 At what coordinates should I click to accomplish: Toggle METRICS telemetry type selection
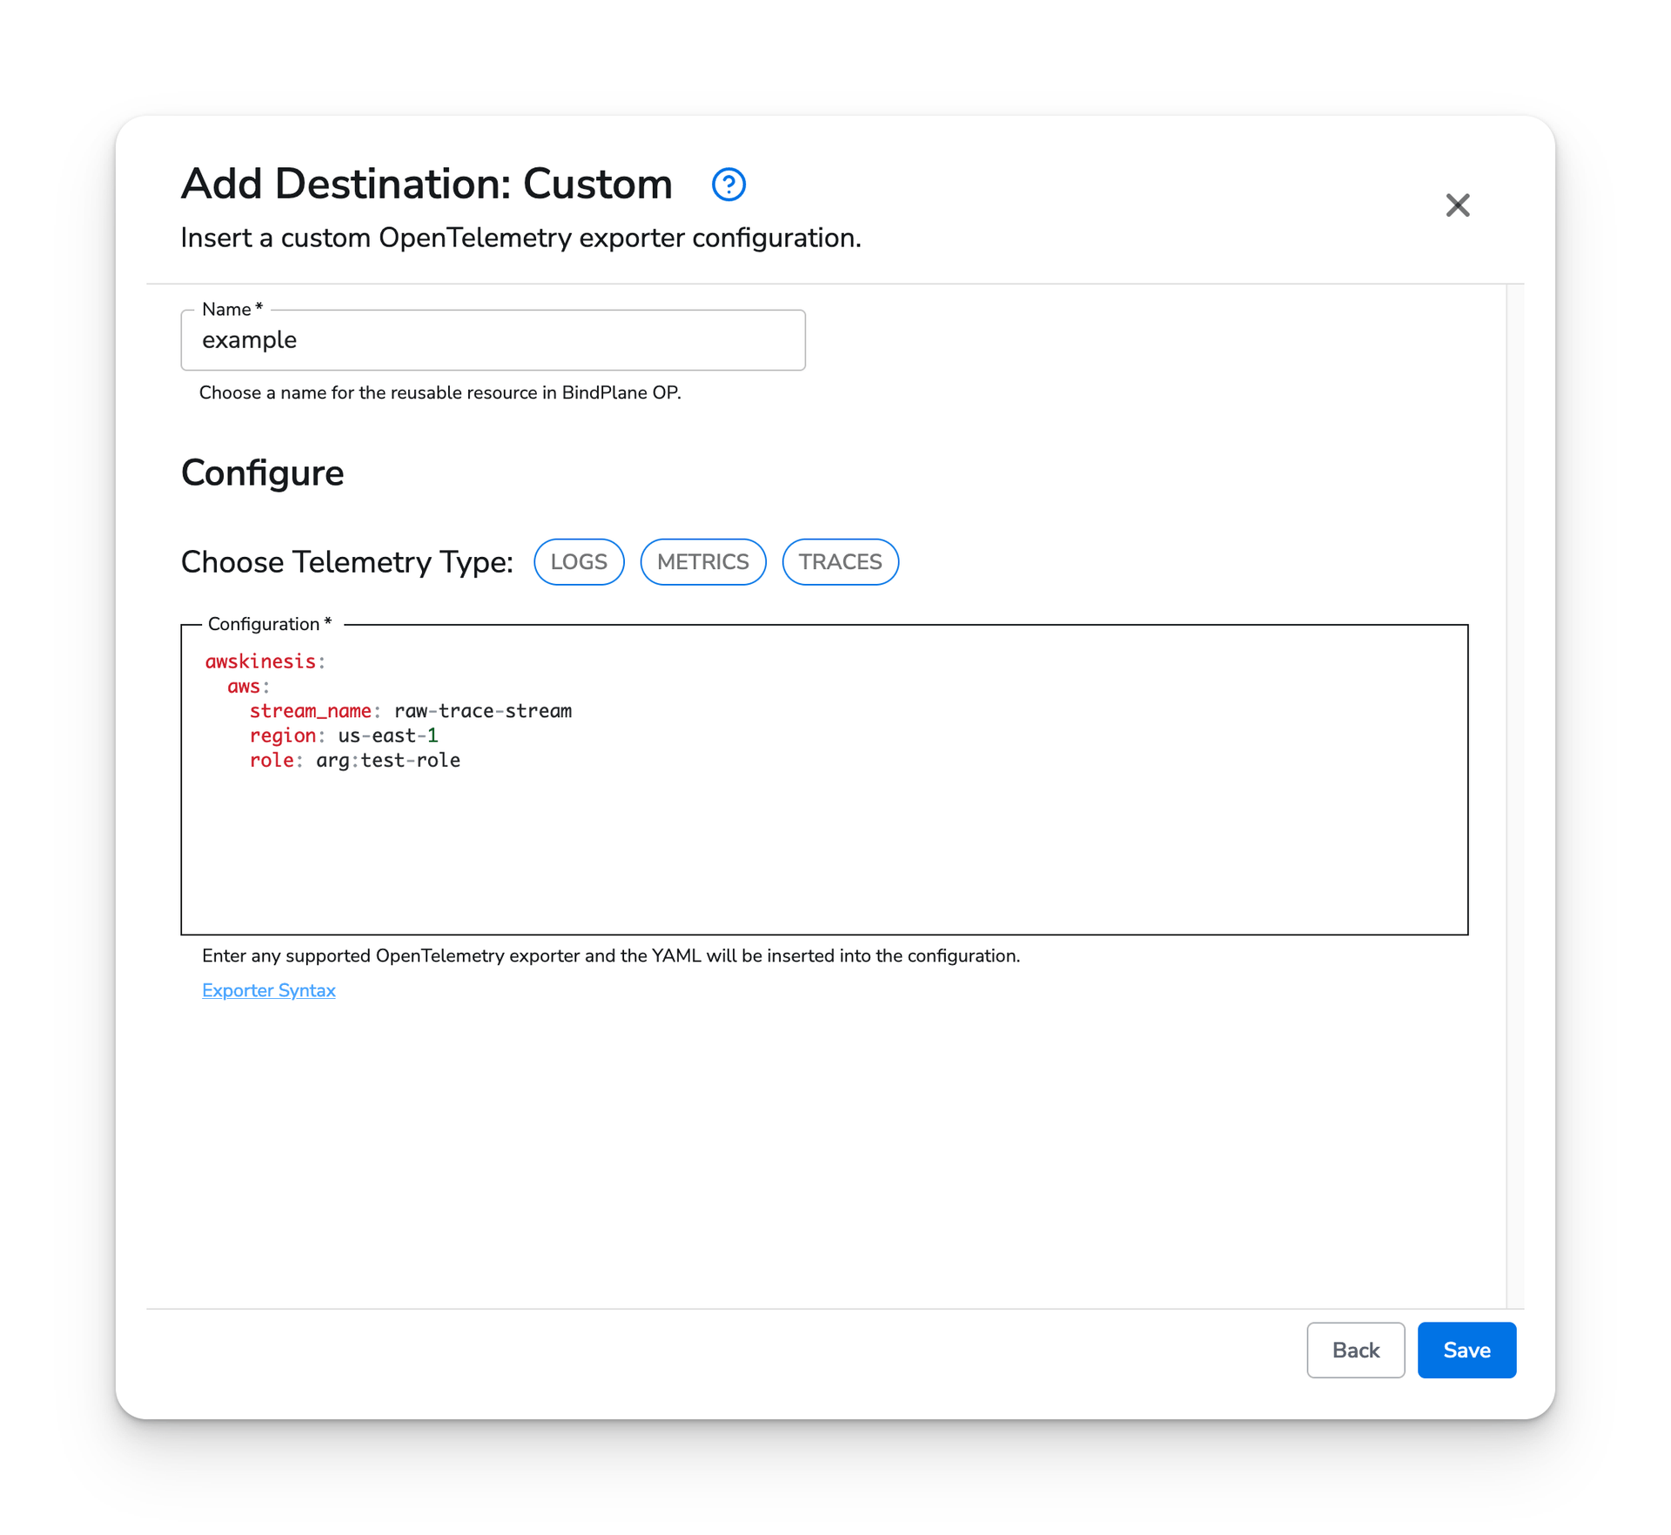pyautogui.click(x=703, y=561)
